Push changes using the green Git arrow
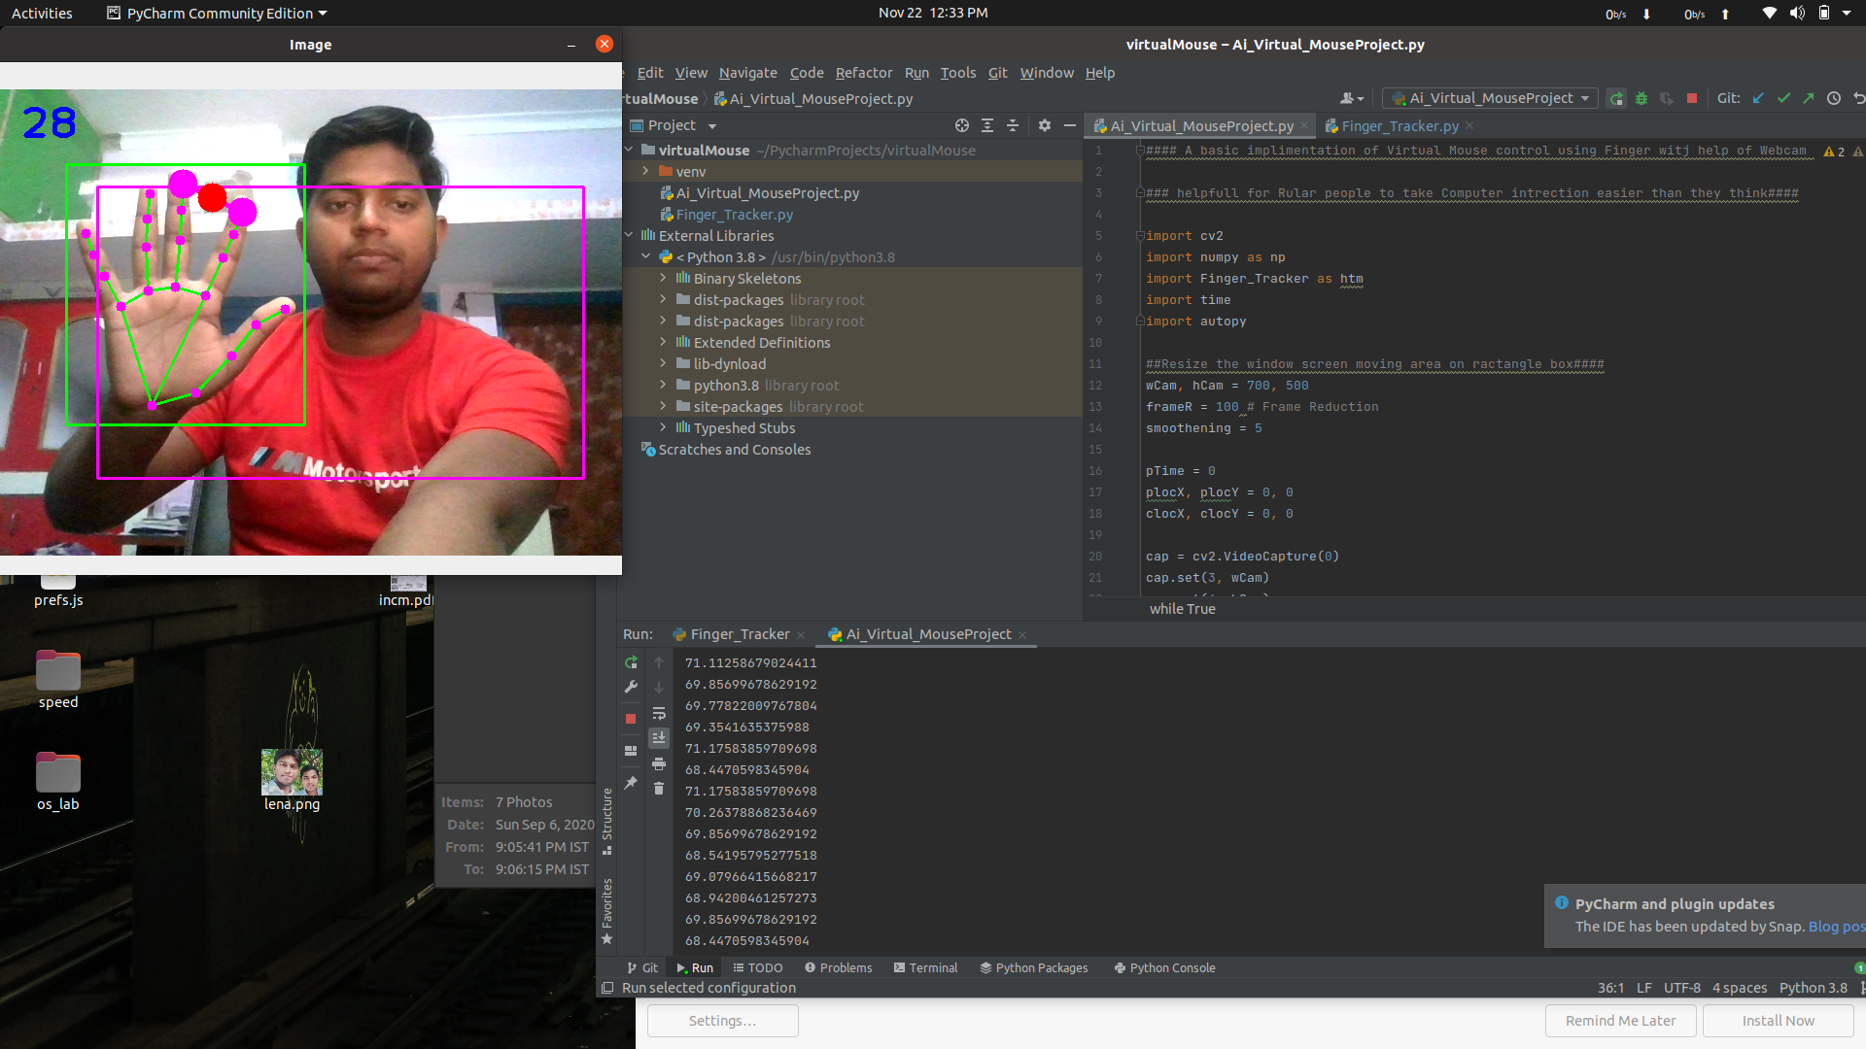The image size is (1866, 1049). [1810, 98]
